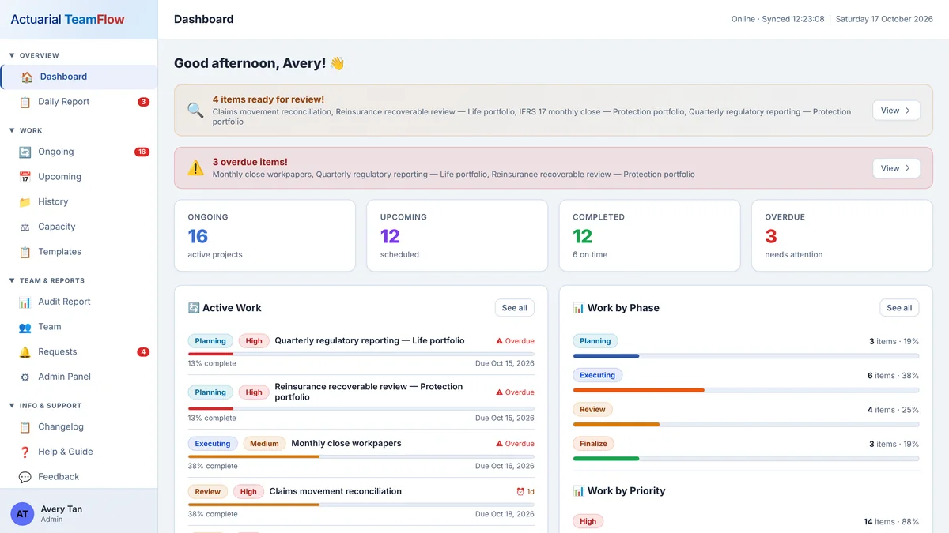Click the Daily Report clipboard icon
Image resolution: width=949 pixels, height=533 pixels.
pyautogui.click(x=25, y=102)
